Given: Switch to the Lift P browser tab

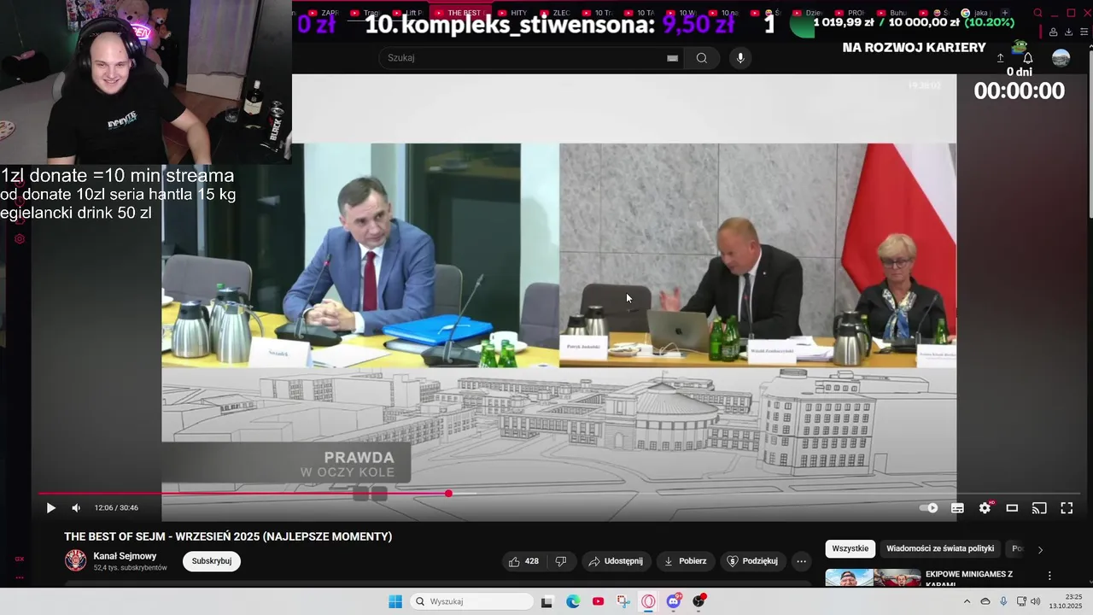Looking at the screenshot, I should (x=410, y=13).
